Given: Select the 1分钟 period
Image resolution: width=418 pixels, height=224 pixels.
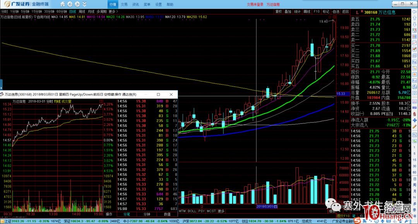Looking at the screenshot, I should 14,12.
